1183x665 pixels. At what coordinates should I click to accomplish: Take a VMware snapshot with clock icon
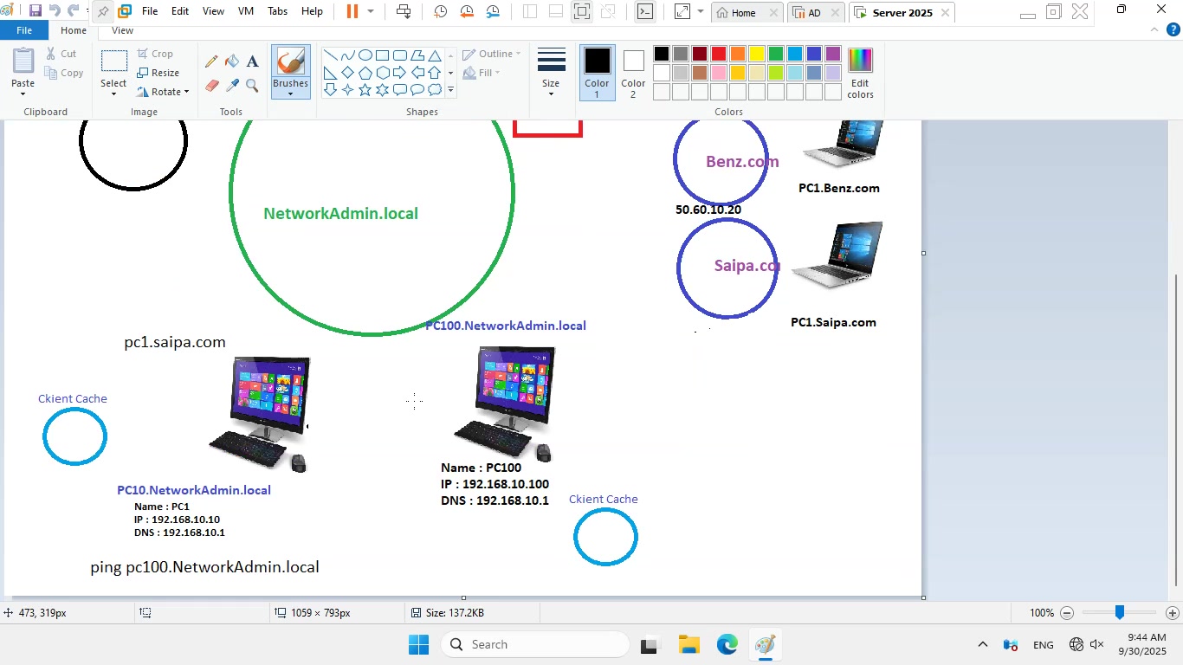pos(441,11)
